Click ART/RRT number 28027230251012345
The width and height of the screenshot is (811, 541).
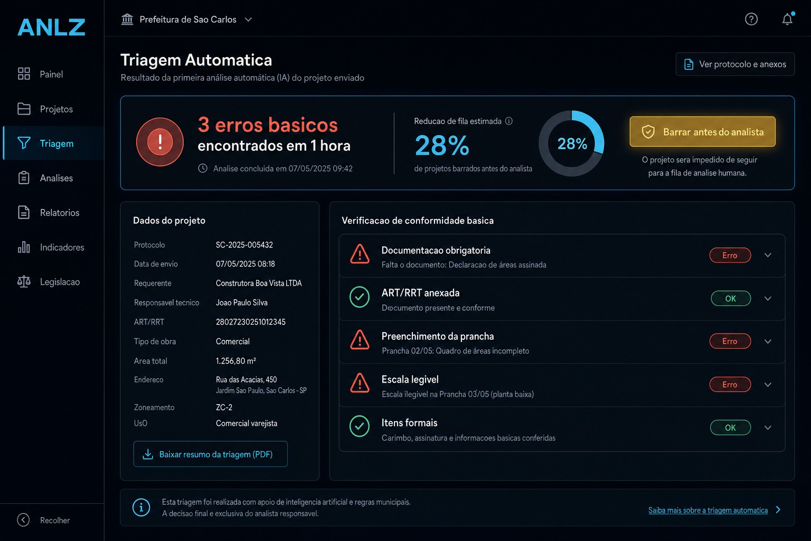click(x=251, y=322)
